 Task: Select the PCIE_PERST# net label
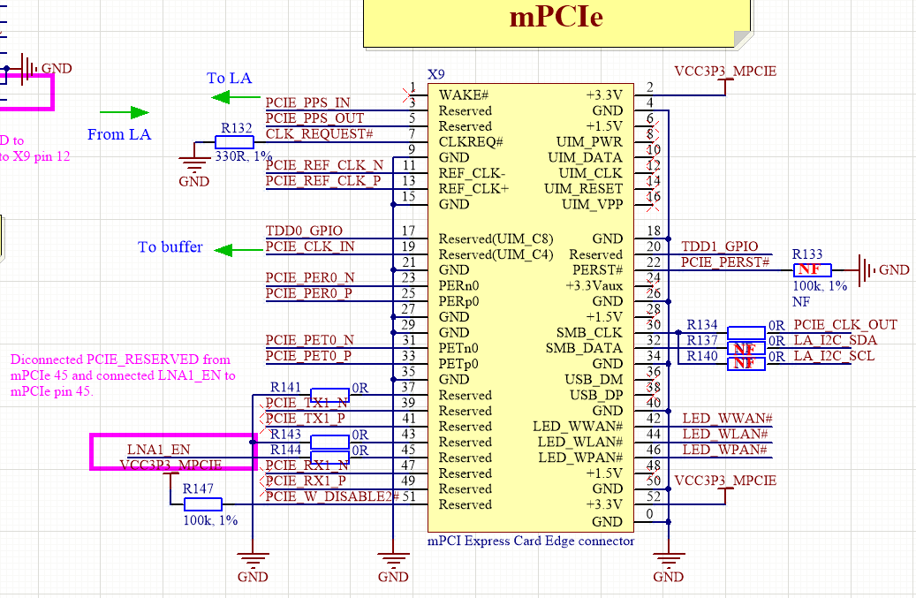(x=724, y=262)
